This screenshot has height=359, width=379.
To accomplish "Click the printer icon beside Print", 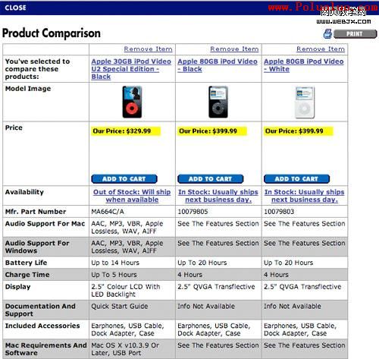I will click(327, 33).
